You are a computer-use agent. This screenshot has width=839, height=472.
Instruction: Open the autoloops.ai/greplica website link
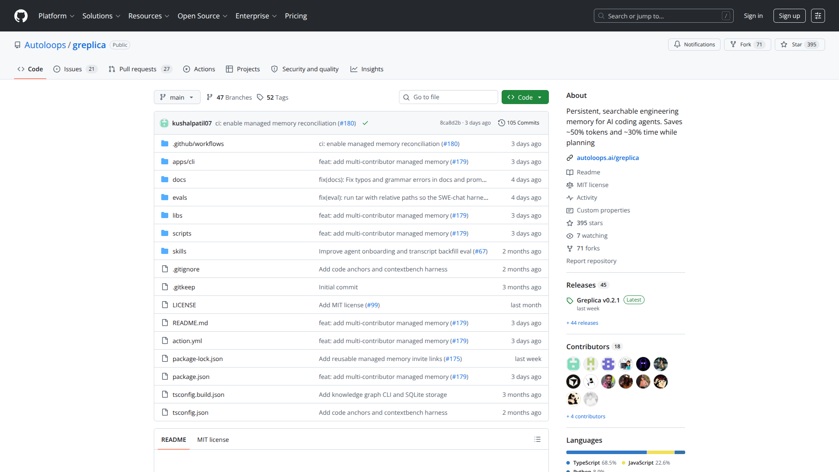tap(607, 158)
